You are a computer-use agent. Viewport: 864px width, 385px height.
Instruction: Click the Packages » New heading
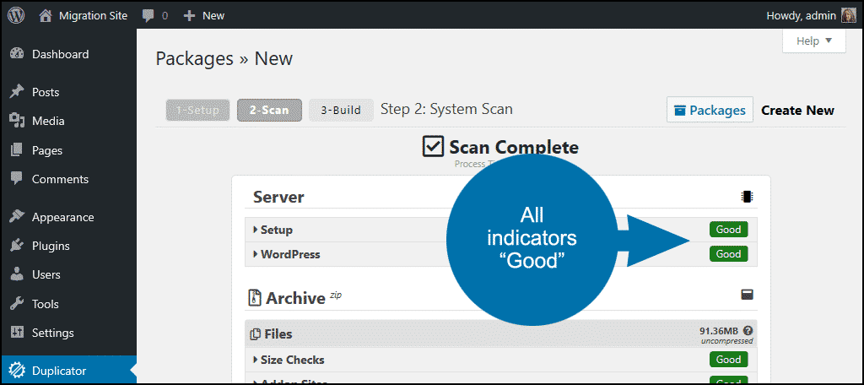click(x=224, y=58)
